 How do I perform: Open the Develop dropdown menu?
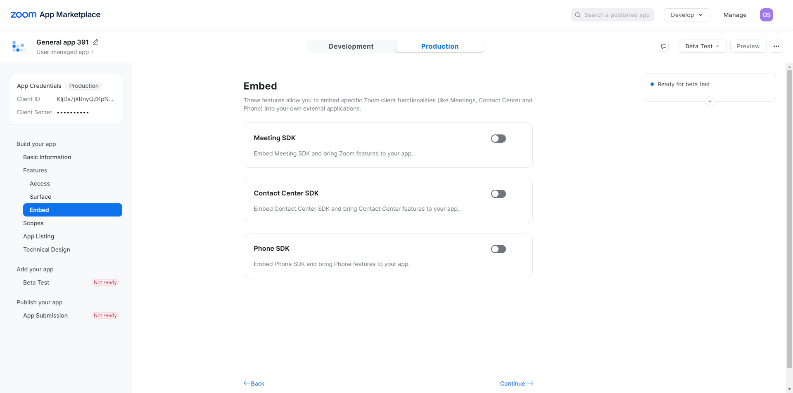click(686, 15)
